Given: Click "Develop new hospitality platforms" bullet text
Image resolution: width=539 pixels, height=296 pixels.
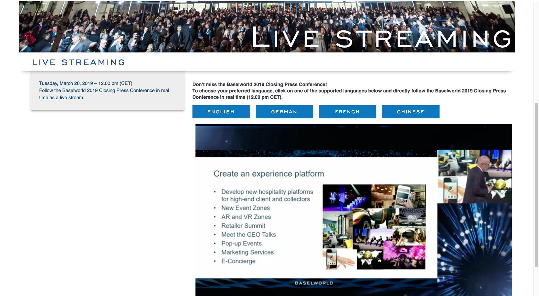Looking at the screenshot, I should (x=267, y=195).
